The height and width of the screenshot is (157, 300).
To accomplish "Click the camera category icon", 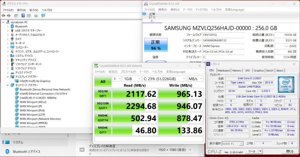I will pyautogui.click(x=12, y=39).
